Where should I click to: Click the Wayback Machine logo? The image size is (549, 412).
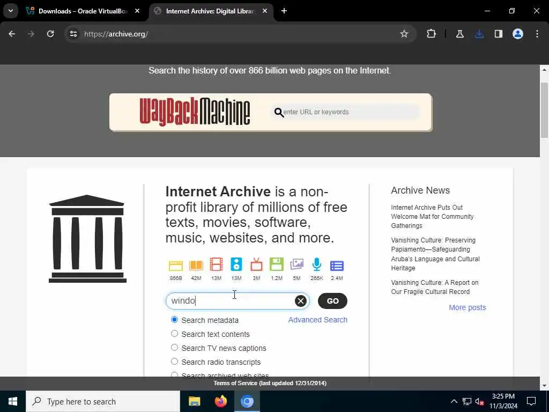click(195, 112)
